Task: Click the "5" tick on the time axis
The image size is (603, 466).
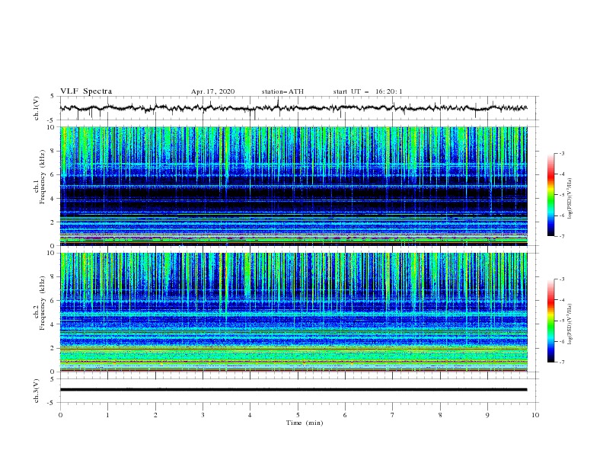Action: click(x=298, y=415)
